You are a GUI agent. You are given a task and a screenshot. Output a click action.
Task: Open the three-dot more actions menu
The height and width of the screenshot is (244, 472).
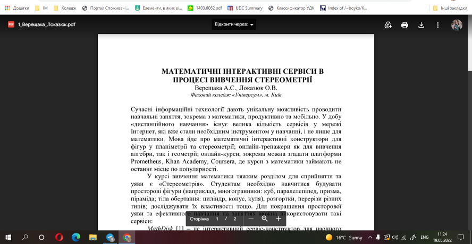coord(437,25)
